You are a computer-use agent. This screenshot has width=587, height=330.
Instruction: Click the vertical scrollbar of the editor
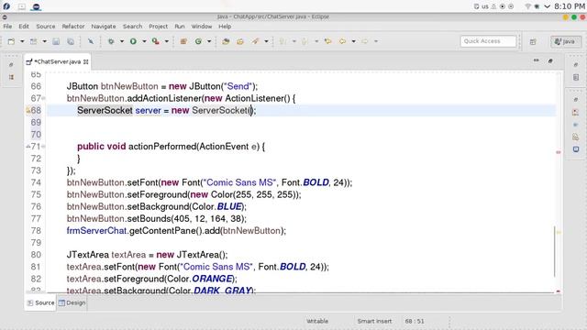tap(555, 251)
